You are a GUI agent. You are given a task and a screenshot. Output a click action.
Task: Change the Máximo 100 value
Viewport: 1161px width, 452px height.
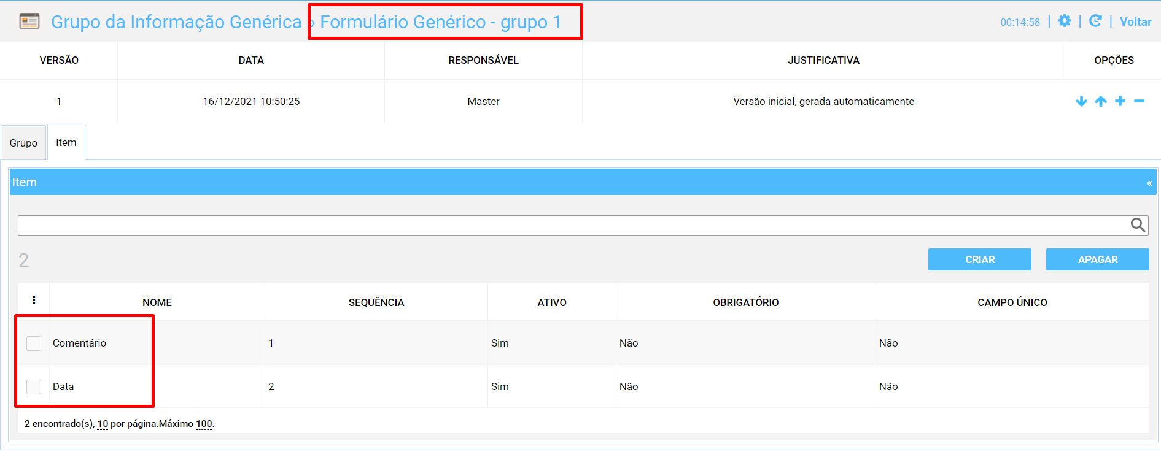(x=204, y=424)
